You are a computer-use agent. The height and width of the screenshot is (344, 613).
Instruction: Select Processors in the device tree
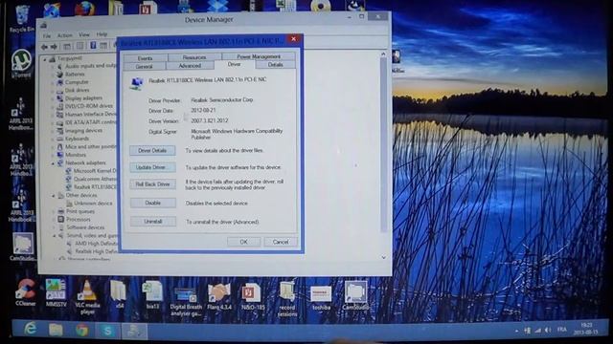tap(79, 220)
